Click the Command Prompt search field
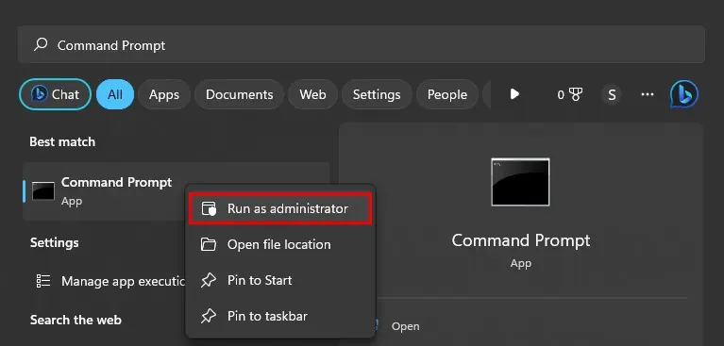The image size is (724, 346). (362, 44)
